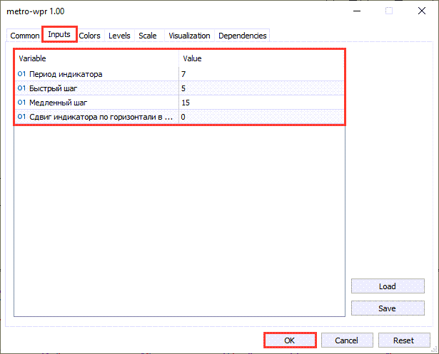
Task: Click the integer icon beside Медленный шаг
Action: 21,103
